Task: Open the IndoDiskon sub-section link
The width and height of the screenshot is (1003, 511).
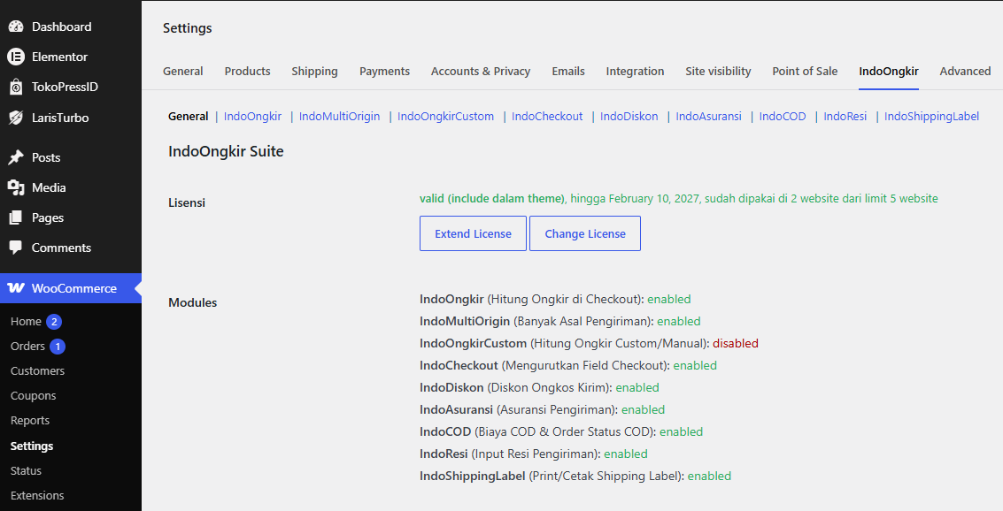Action: tap(629, 116)
